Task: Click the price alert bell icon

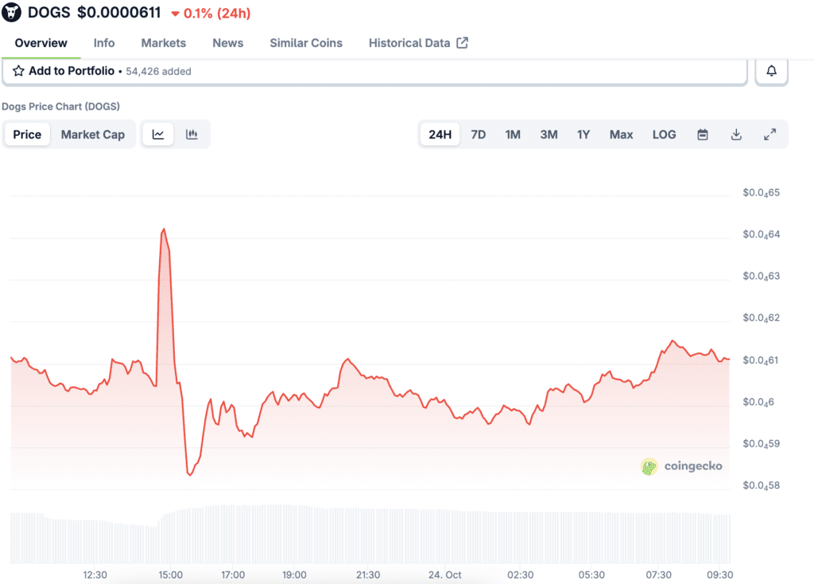Action: (x=771, y=71)
